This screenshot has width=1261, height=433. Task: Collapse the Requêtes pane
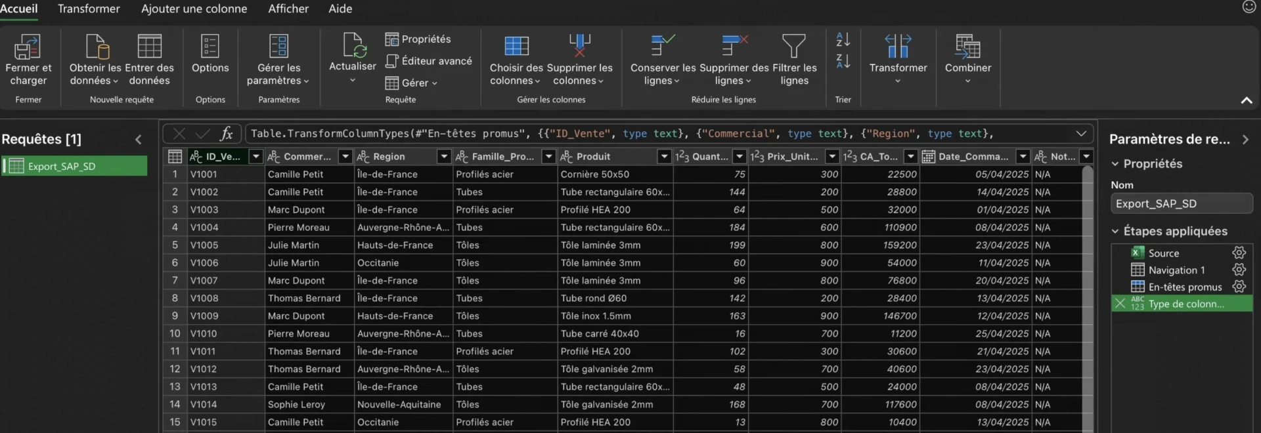click(x=139, y=139)
